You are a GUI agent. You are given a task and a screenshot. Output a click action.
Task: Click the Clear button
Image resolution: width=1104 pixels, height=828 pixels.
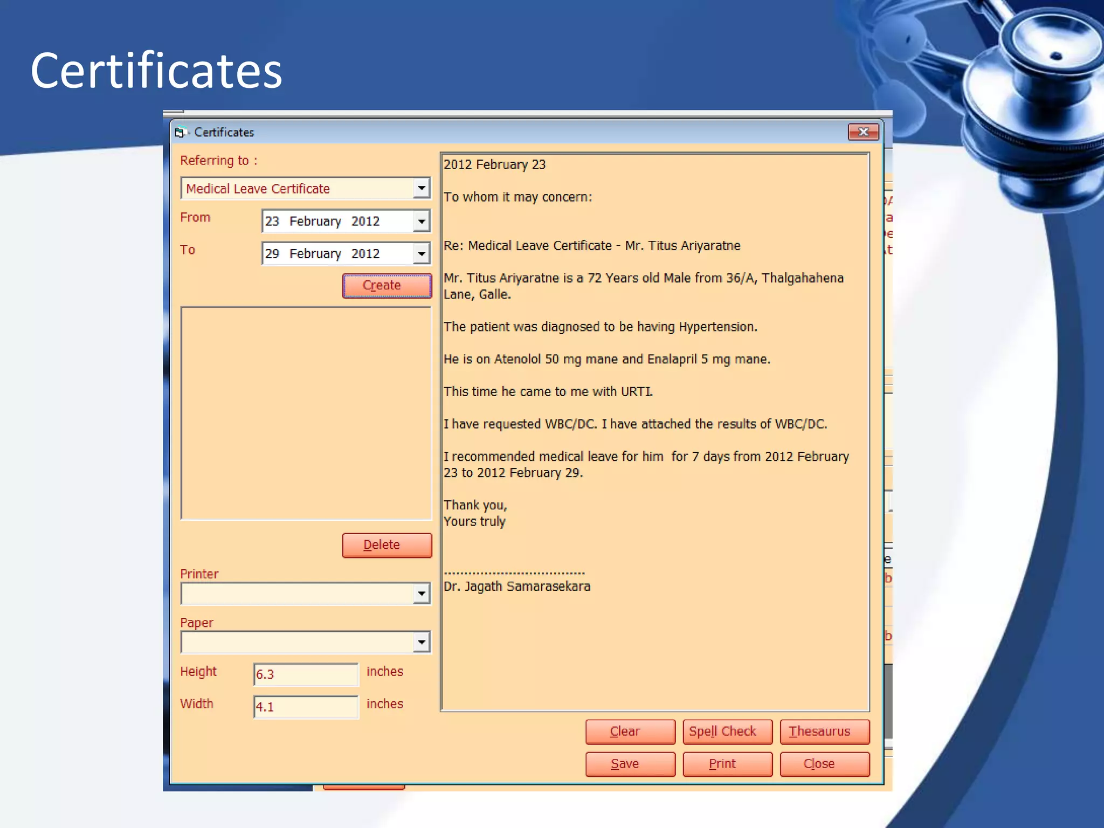click(630, 732)
